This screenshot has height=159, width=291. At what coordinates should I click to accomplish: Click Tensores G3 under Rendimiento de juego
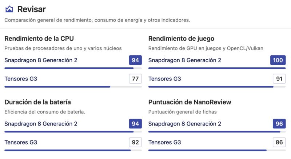165,79
